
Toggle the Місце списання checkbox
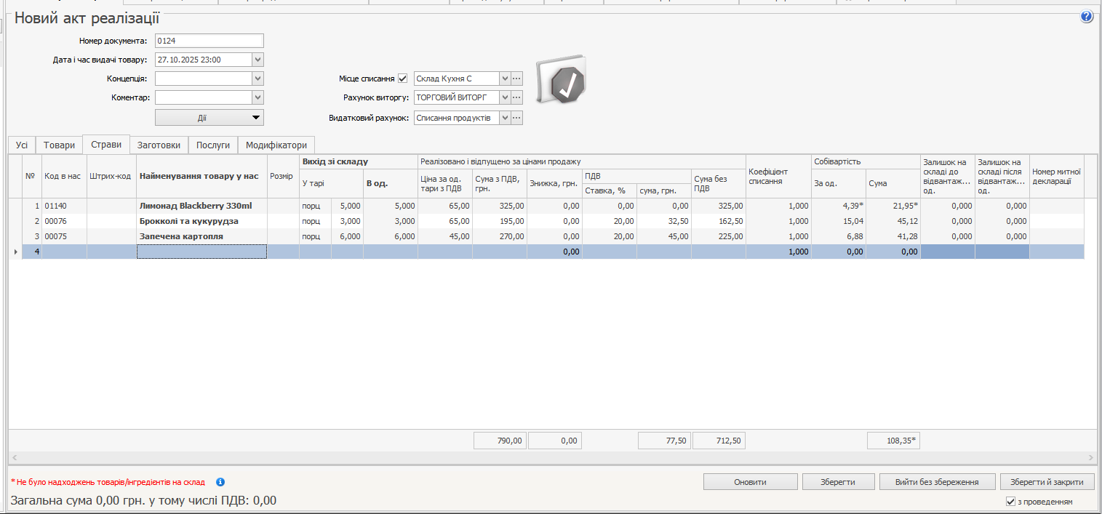coord(403,79)
